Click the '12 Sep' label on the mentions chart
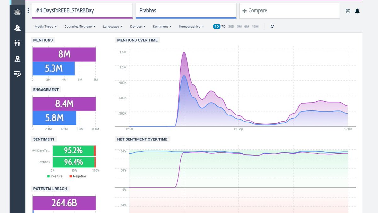The width and height of the screenshot is (378, 213). pyautogui.click(x=238, y=129)
